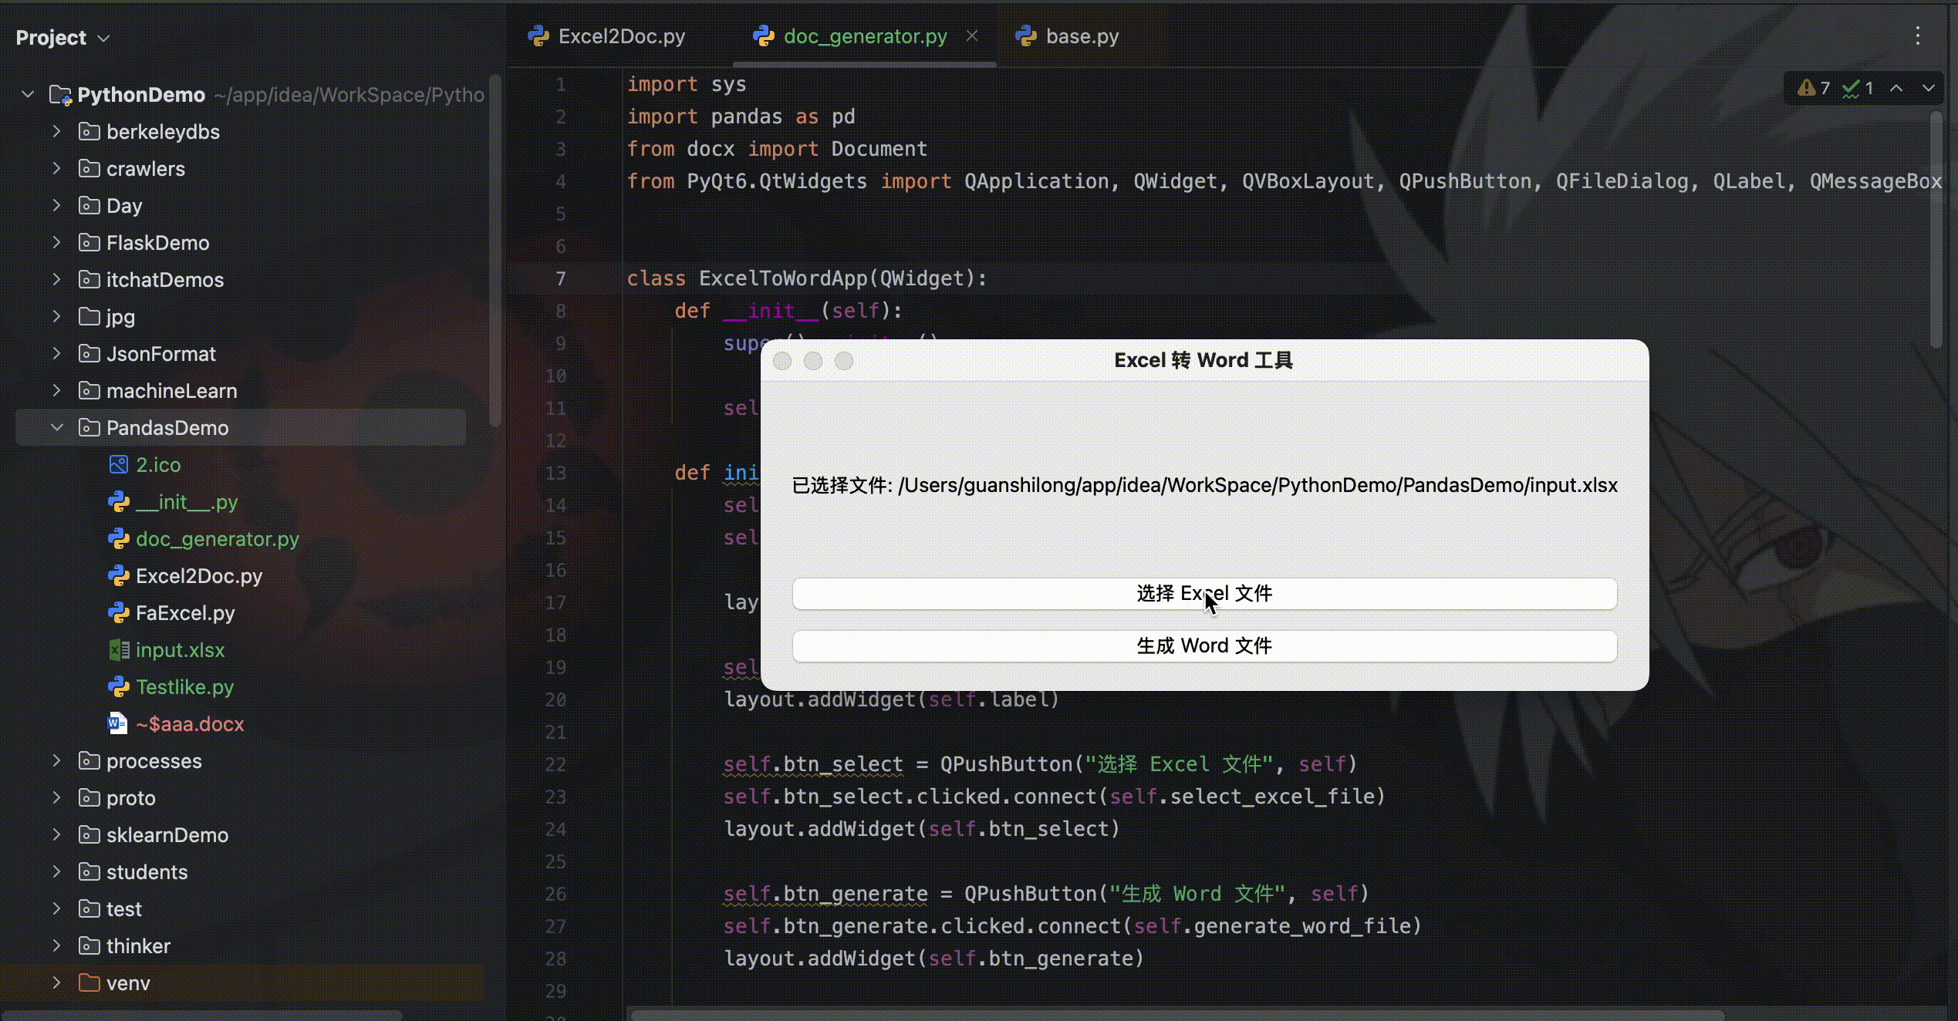Click the 2.ico image file icon
Viewport: 1958px width, 1021px height.
[x=118, y=465]
